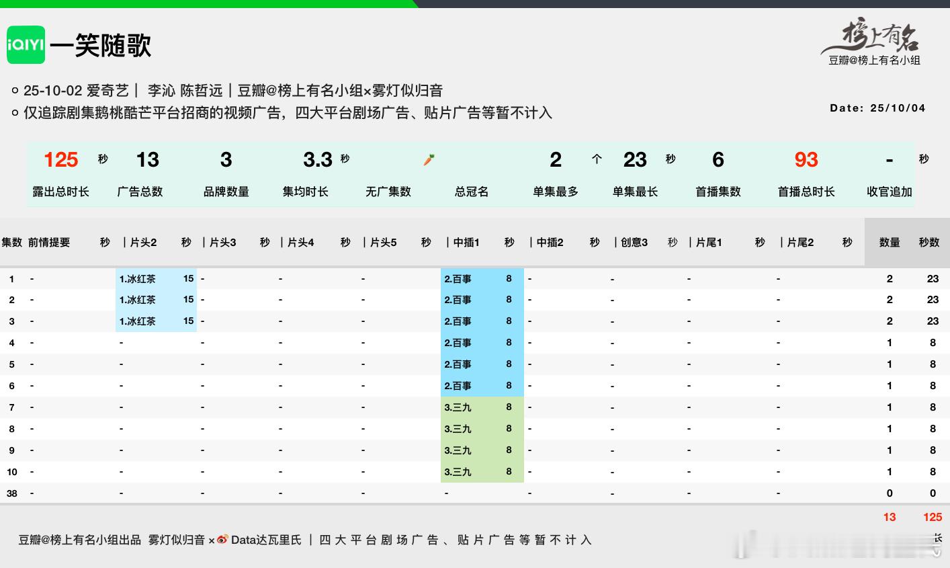Click the 单集最长 label
Viewport: 950px width, 568px height.
point(635,192)
